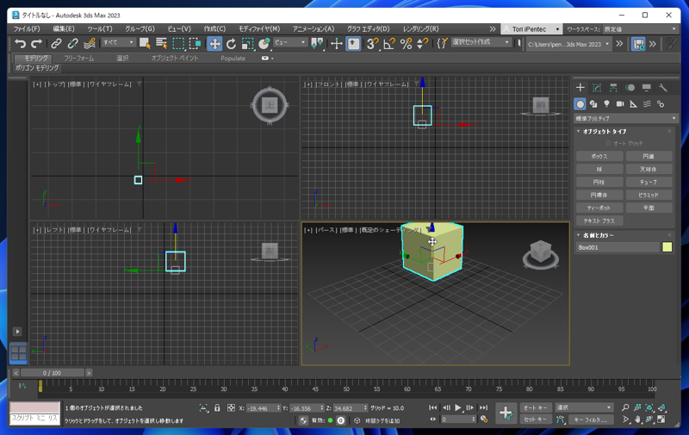Toggle the Selection Lock padlock
Screen dimensions: 689x435
point(217,407)
